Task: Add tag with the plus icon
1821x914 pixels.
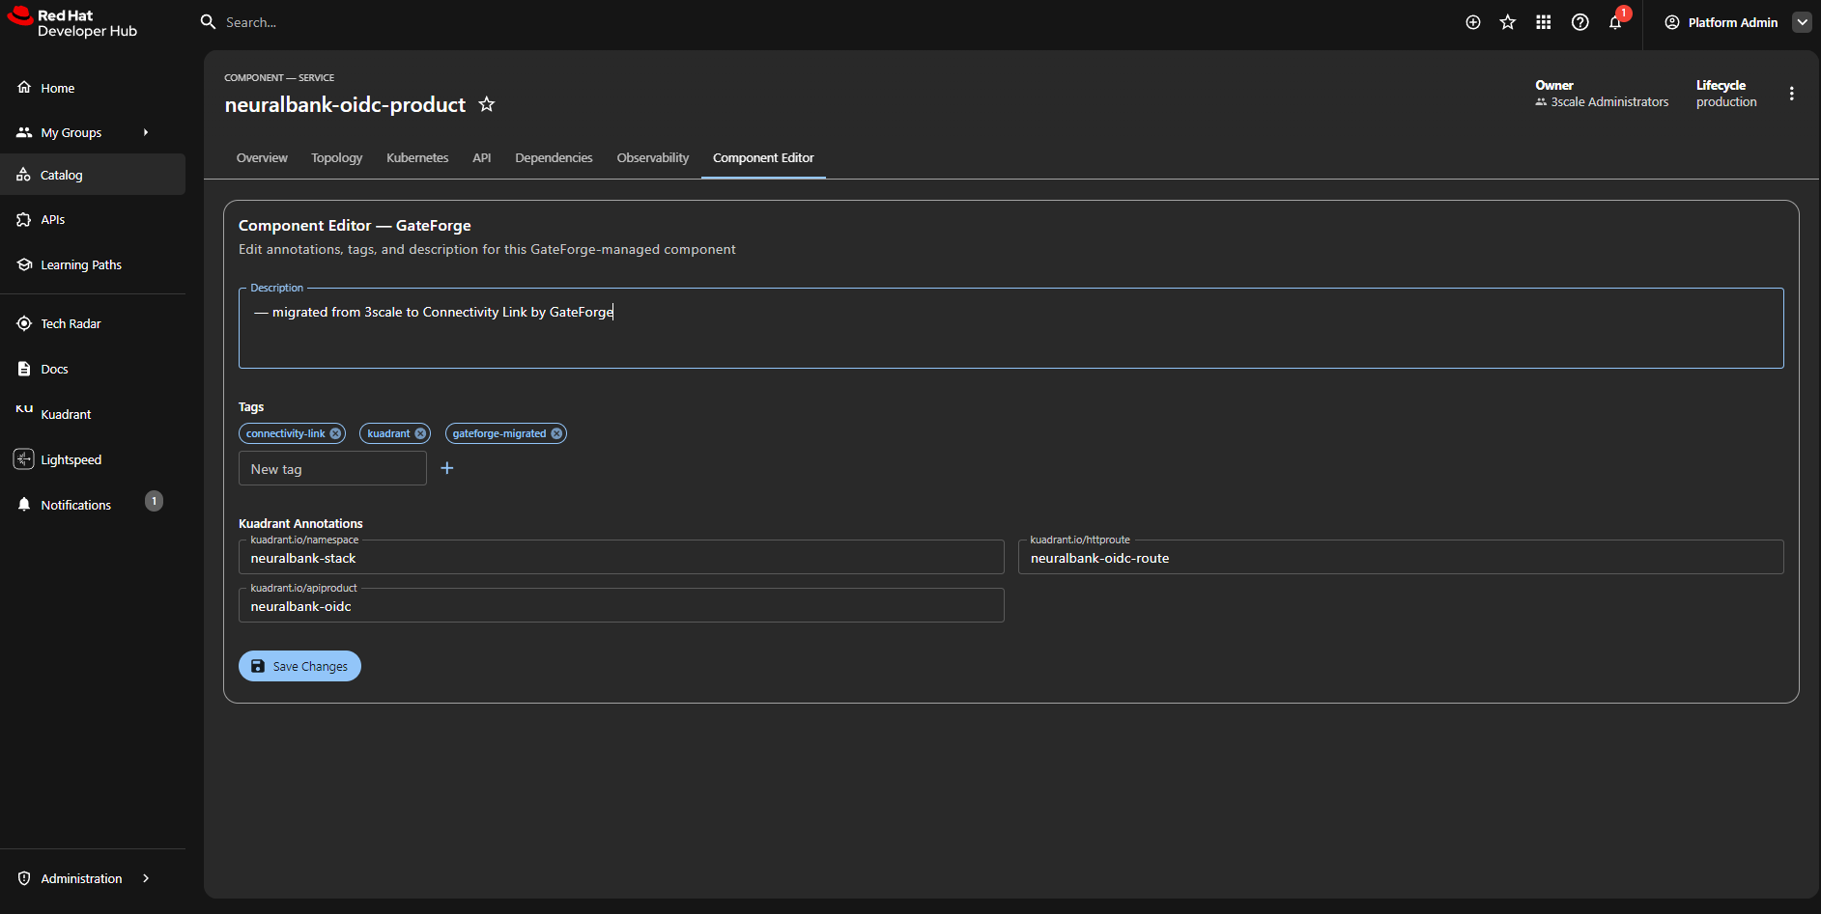Action: (447, 468)
